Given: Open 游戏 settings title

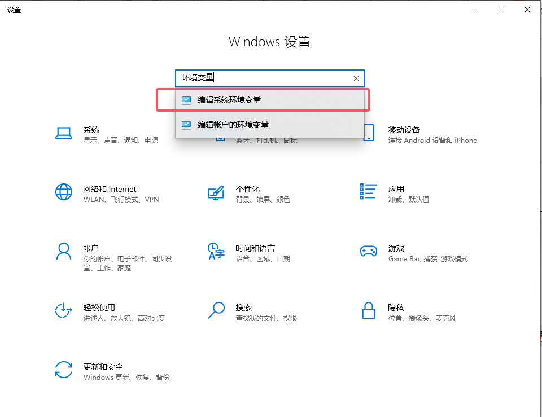Looking at the screenshot, I should click(x=396, y=248).
